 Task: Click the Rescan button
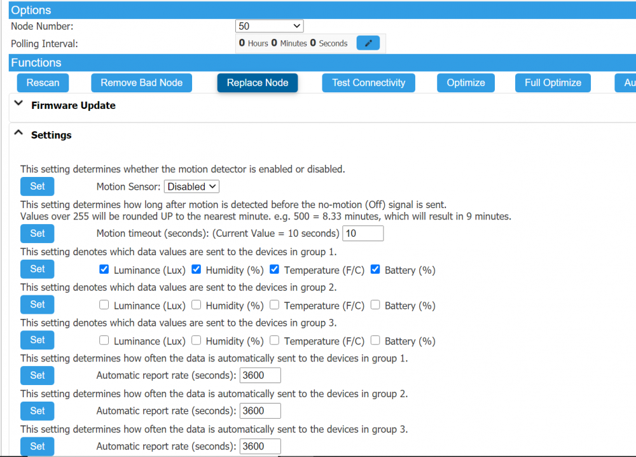coord(43,83)
